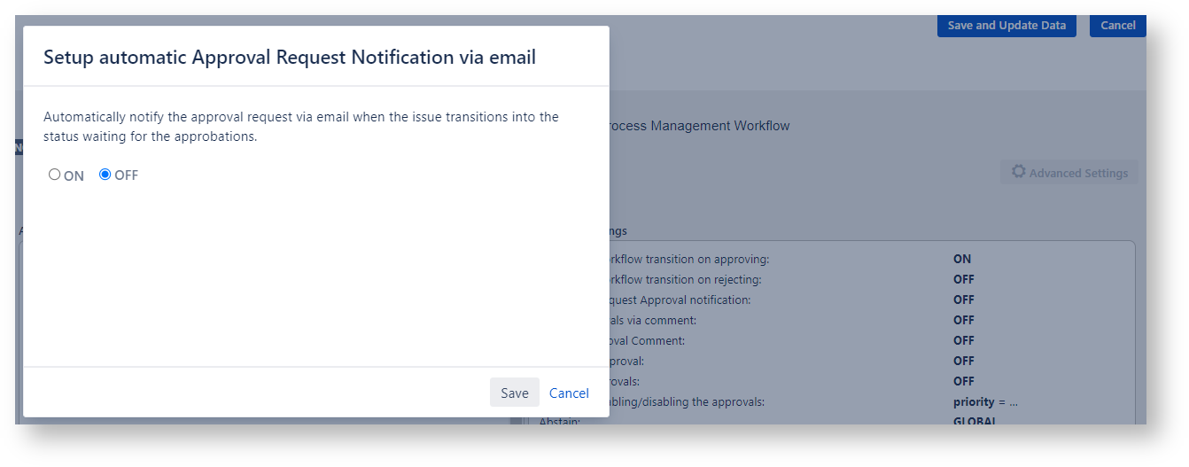Viewport: 1189px width, 467px height.
Task: Select the OFF radio button
Action: pyautogui.click(x=105, y=175)
